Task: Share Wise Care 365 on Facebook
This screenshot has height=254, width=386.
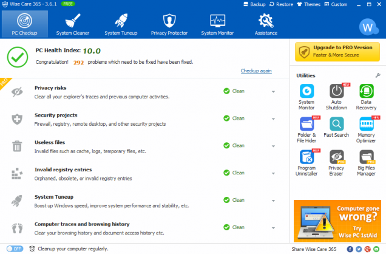Action: coord(350,249)
